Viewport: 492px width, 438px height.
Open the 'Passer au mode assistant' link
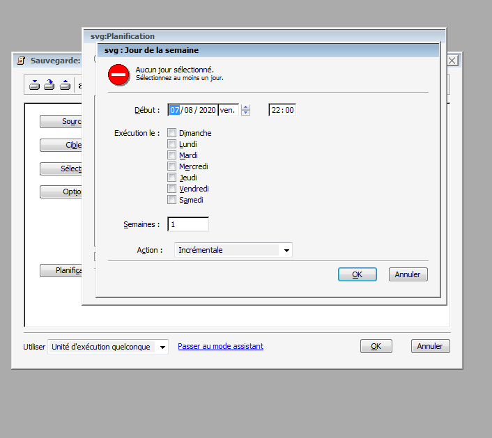coord(220,346)
